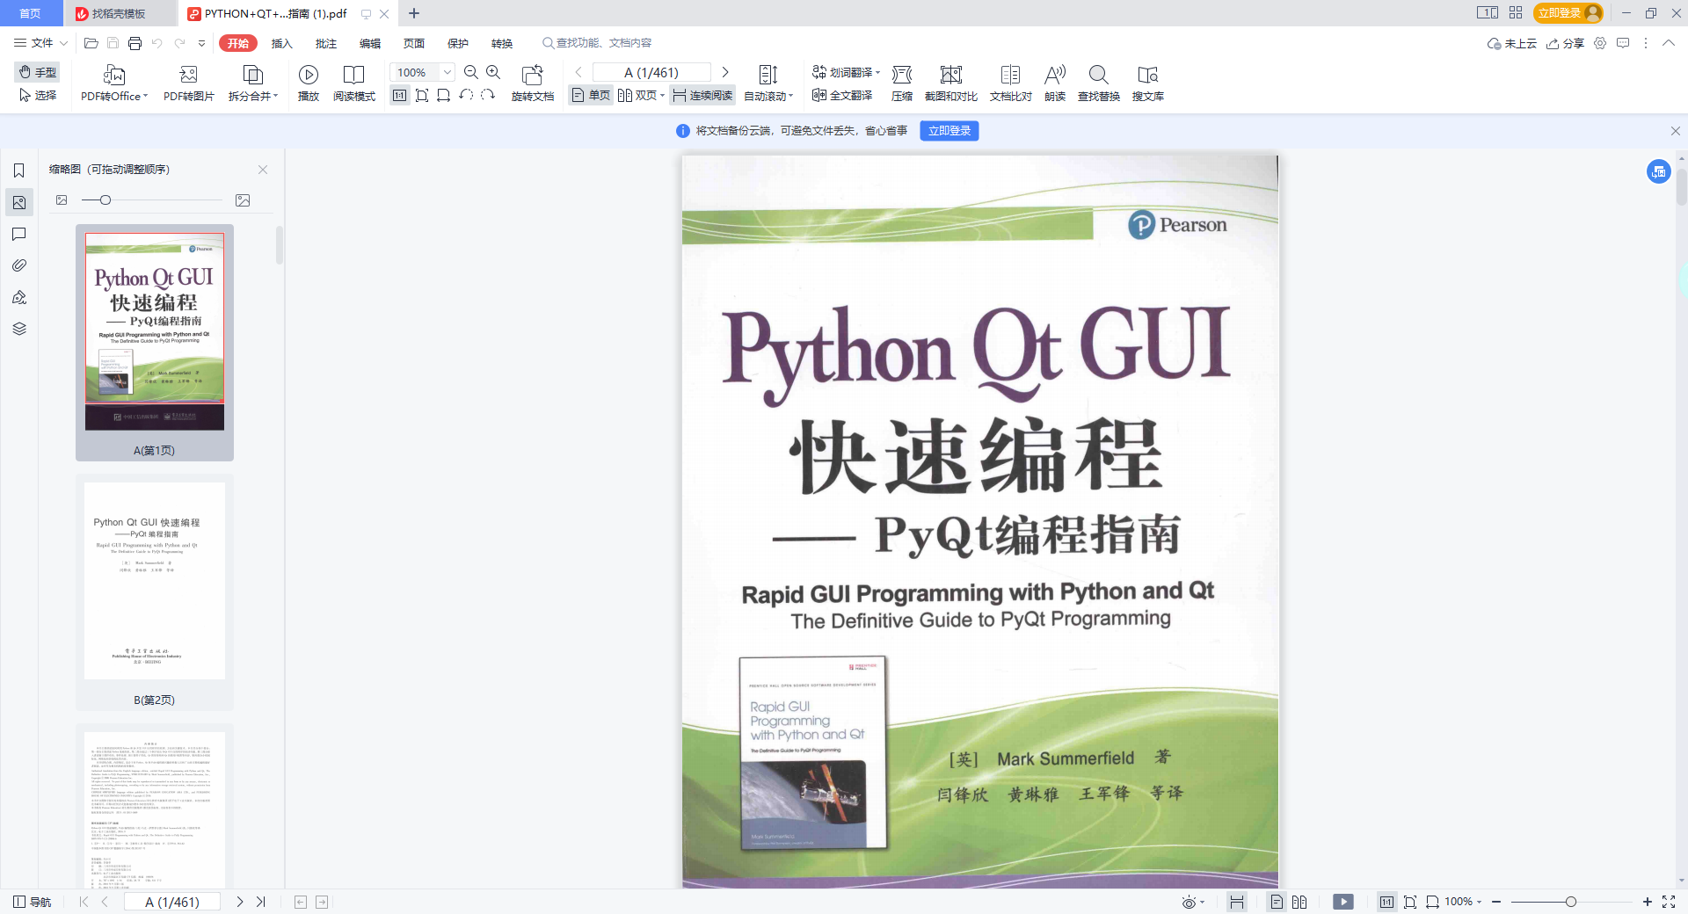Open the bookmark panel in sidebar
Viewport: 1688px width, 914px height.
pos(19,170)
